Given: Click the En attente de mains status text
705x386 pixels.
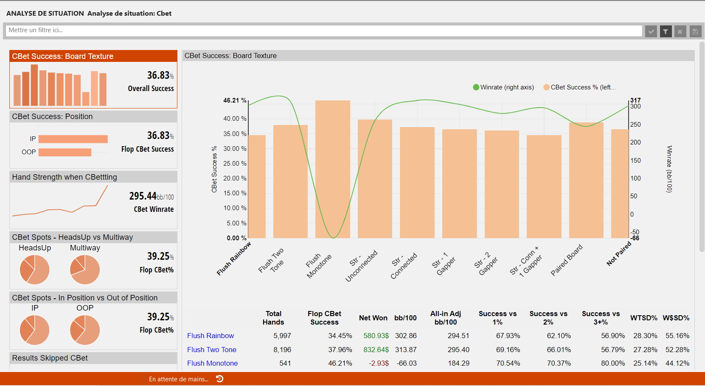Looking at the screenshot, I should (x=179, y=379).
